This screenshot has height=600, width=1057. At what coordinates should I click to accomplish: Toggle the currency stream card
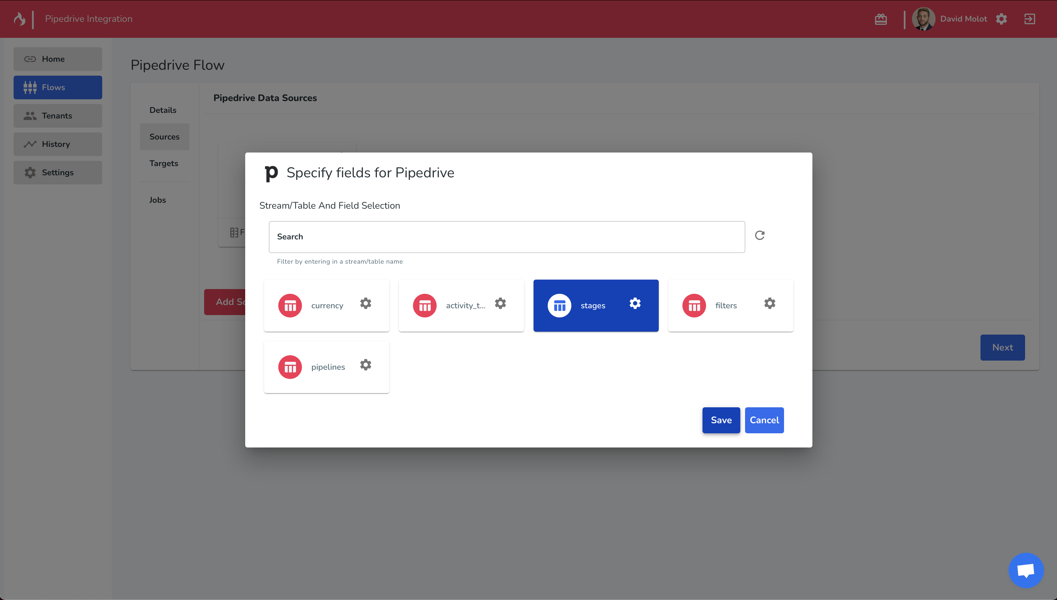(326, 305)
